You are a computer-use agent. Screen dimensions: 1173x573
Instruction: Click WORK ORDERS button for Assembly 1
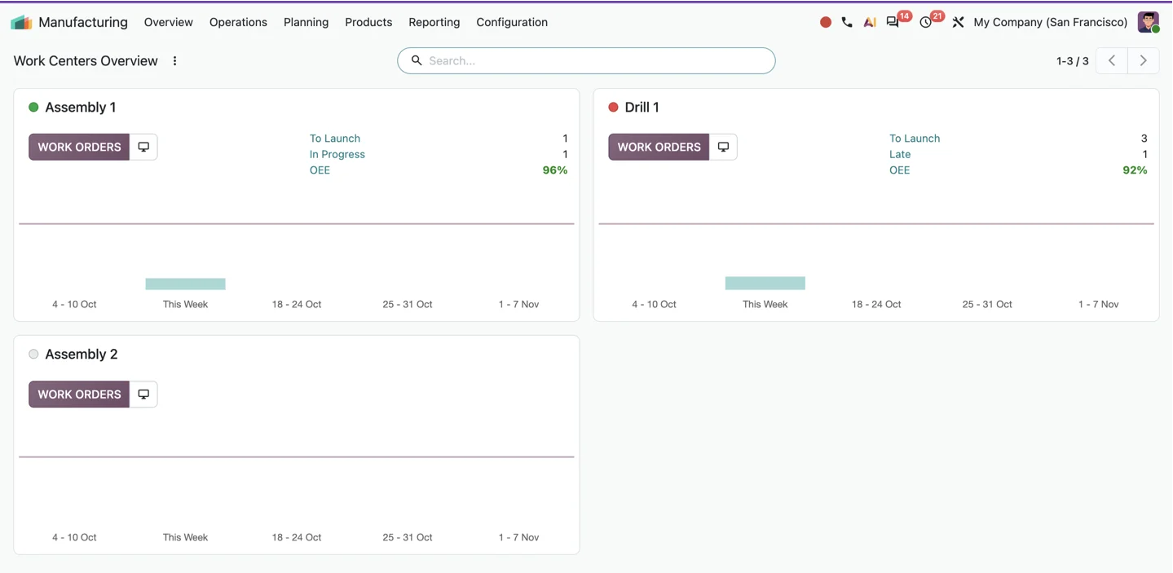pos(79,147)
